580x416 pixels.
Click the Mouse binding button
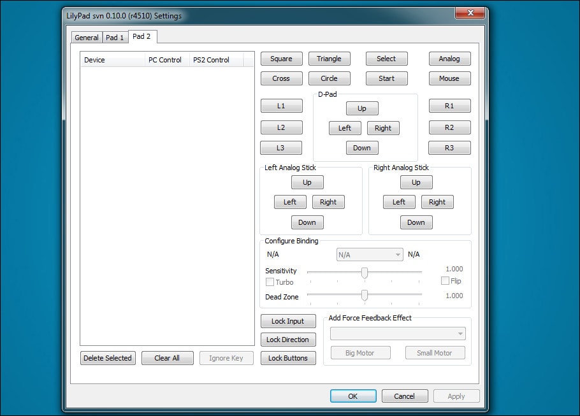(450, 78)
